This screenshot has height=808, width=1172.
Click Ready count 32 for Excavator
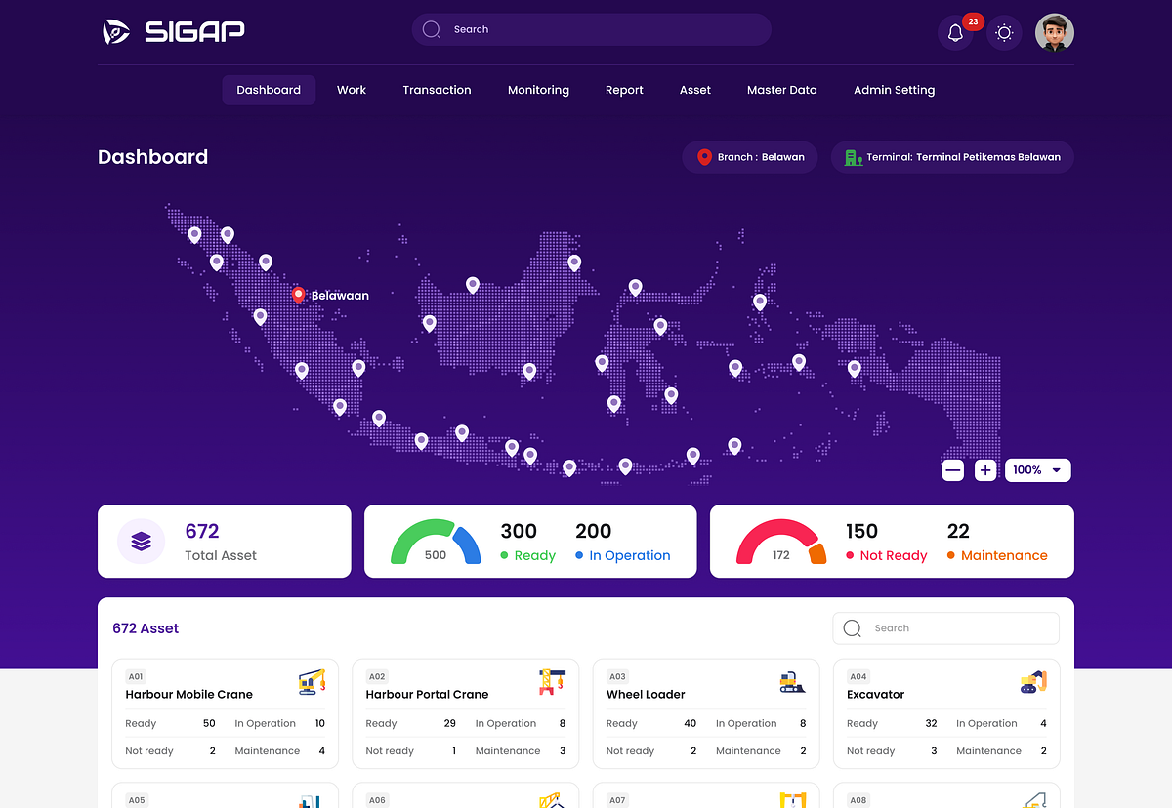click(x=931, y=723)
